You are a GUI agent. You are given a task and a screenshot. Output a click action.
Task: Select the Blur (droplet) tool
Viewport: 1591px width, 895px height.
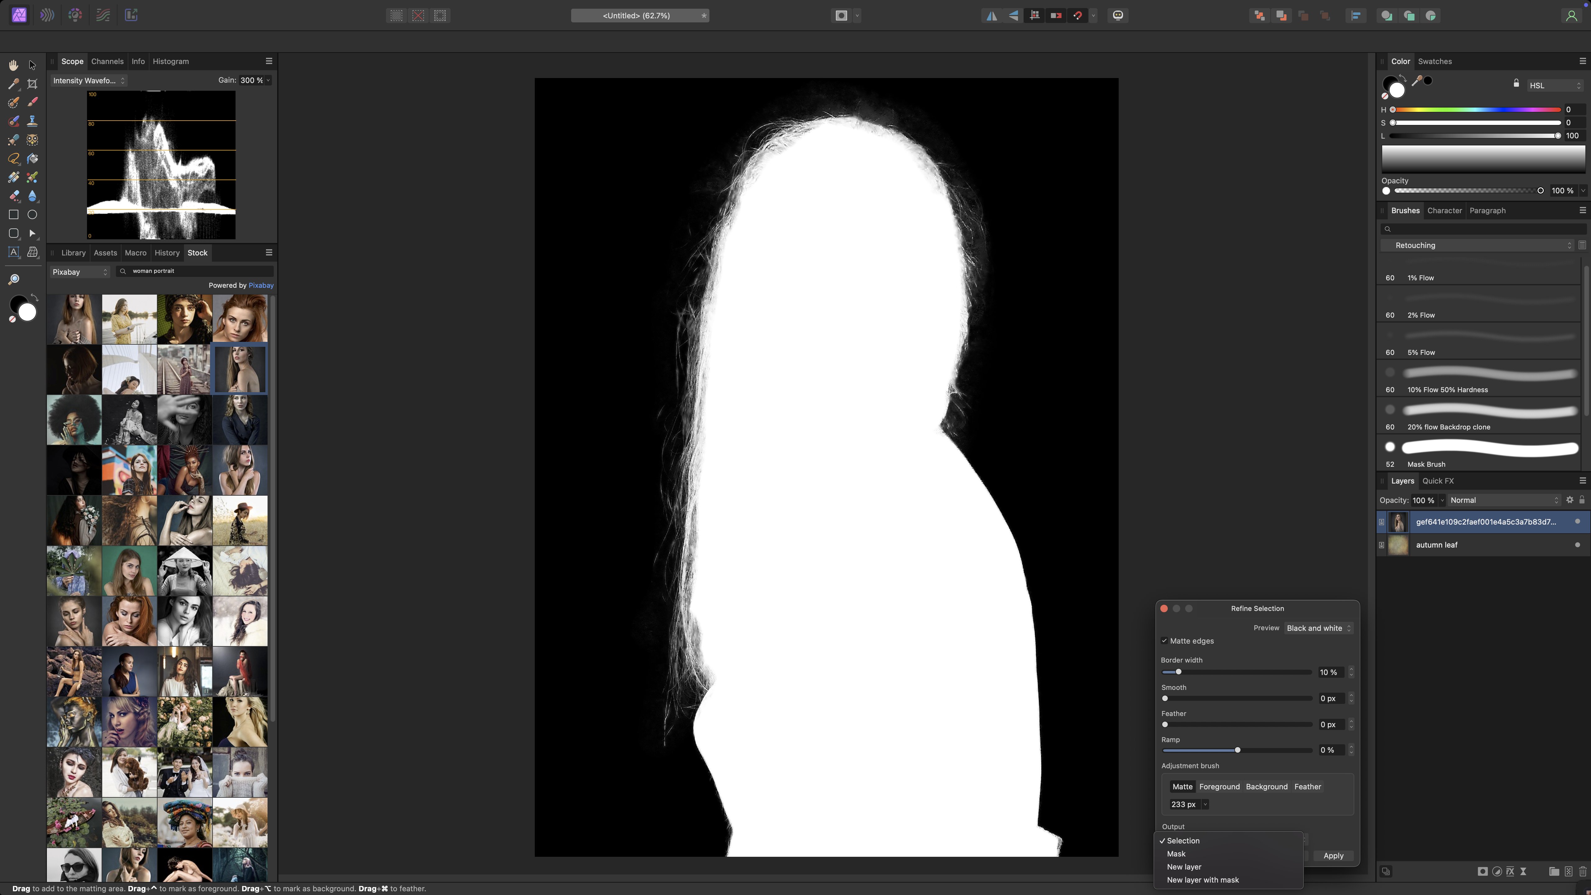click(33, 196)
